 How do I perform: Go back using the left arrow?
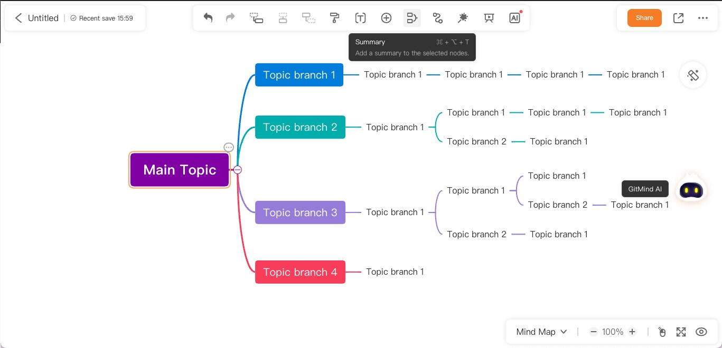click(18, 18)
